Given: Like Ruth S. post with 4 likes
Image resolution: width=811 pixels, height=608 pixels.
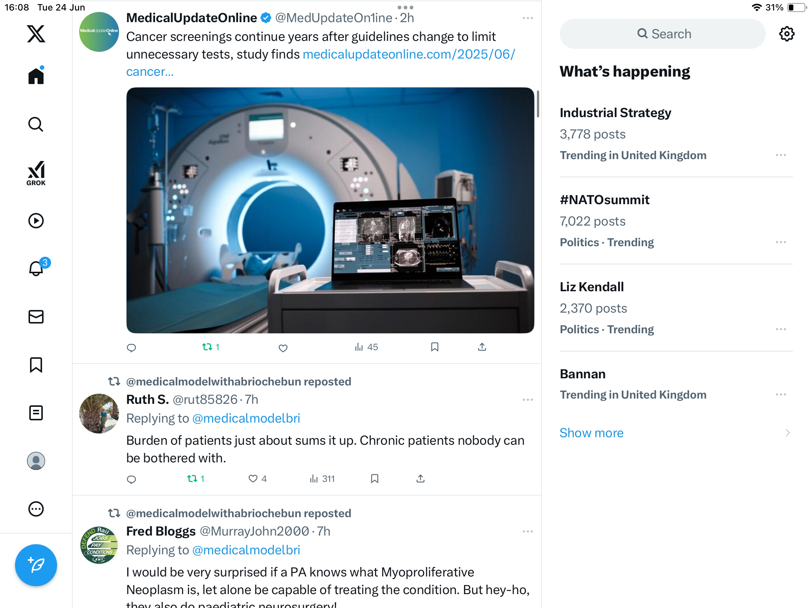Looking at the screenshot, I should [258, 479].
